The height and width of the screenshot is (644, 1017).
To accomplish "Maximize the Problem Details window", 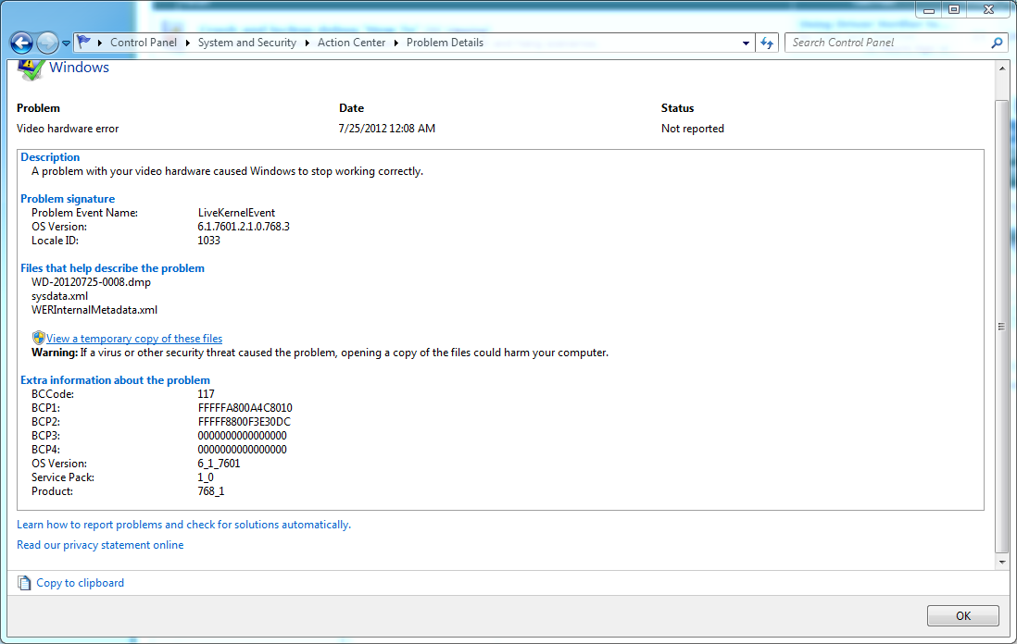I will tap(953, 10).
